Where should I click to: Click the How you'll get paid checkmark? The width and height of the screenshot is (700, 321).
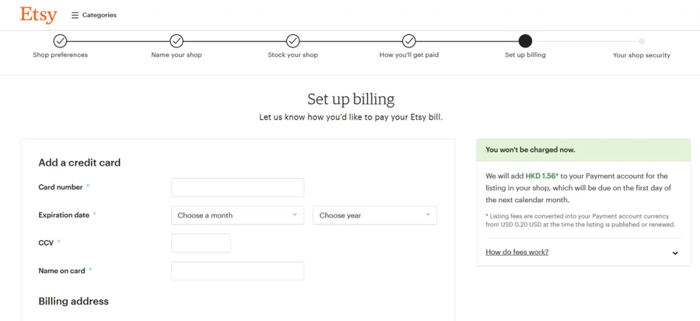(409, 41)
